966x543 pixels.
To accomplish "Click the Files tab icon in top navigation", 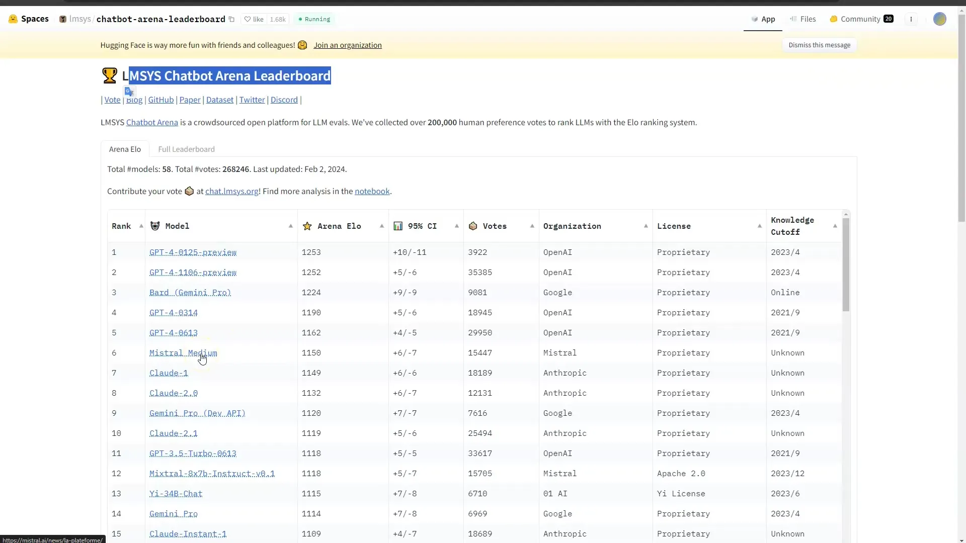I will coord(793,19).
